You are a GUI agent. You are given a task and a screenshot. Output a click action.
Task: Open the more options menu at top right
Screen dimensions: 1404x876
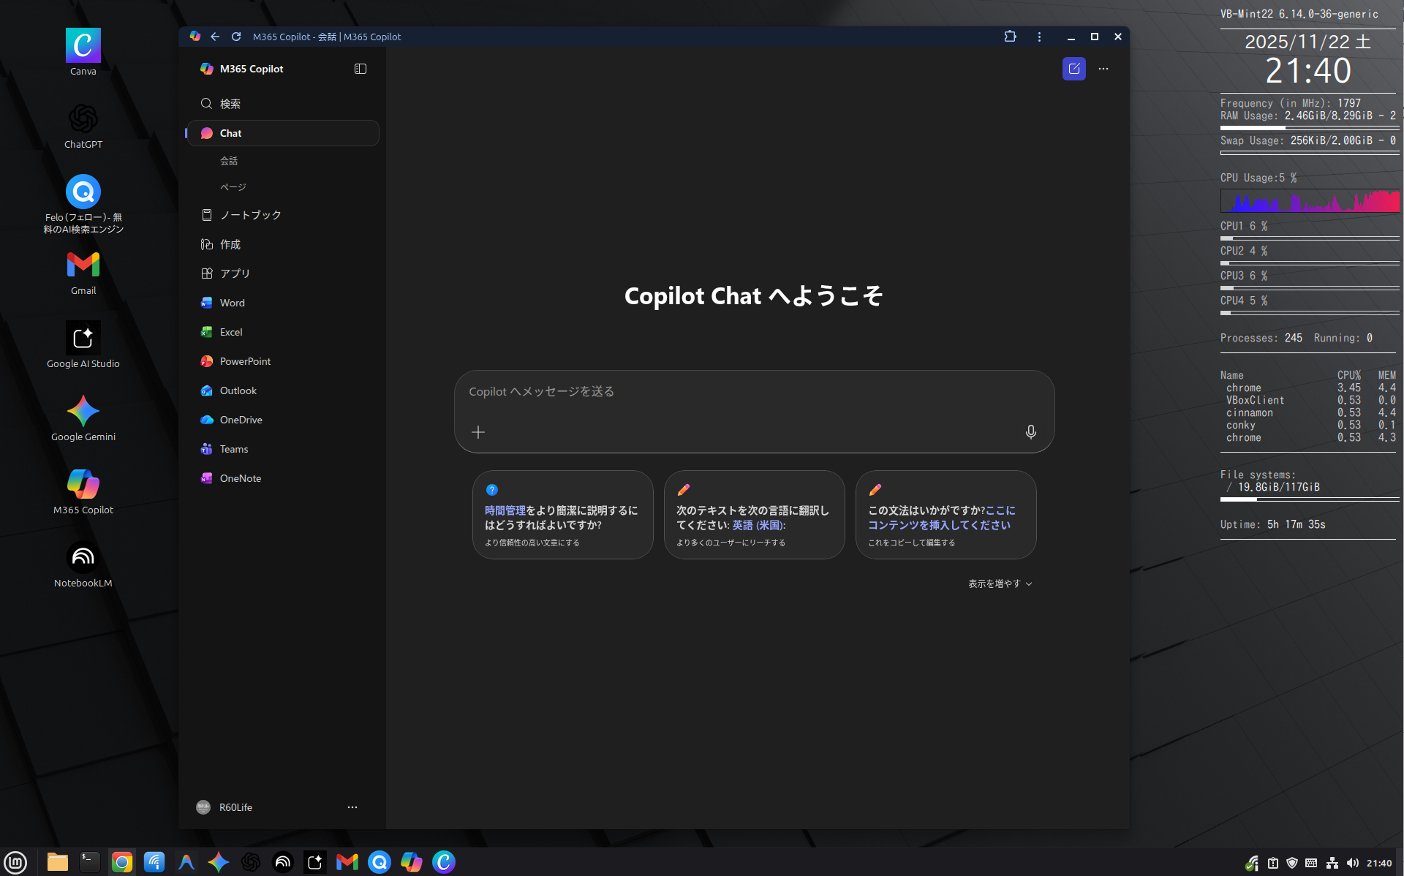tap(1104, 68)
